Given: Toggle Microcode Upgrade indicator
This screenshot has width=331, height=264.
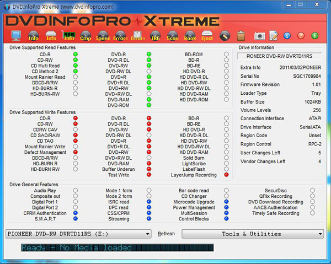Looking at the screenshot, I should pos(226,202).
